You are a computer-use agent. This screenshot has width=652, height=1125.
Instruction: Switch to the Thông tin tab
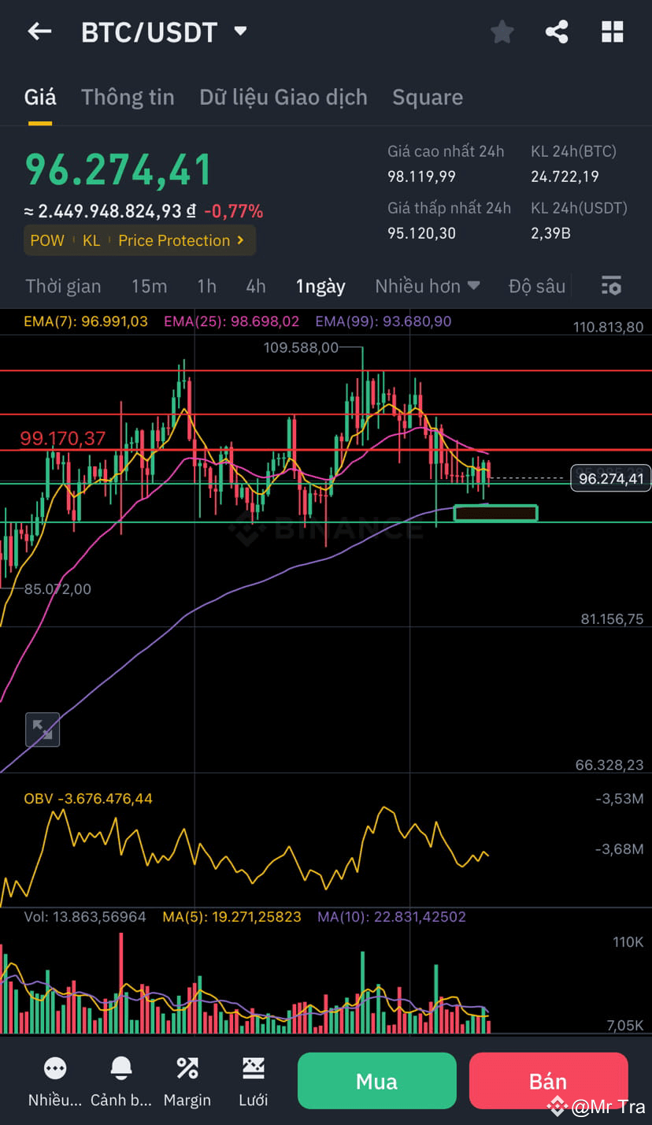(128, 96)
